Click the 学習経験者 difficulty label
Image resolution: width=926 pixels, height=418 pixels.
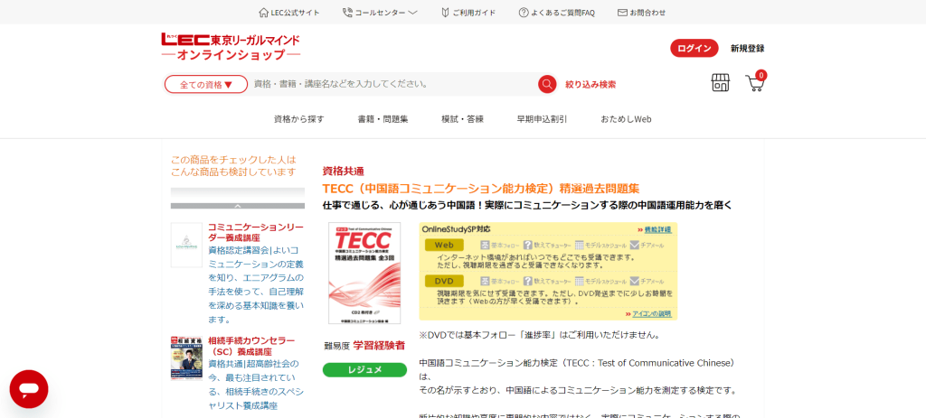point(379,346)
